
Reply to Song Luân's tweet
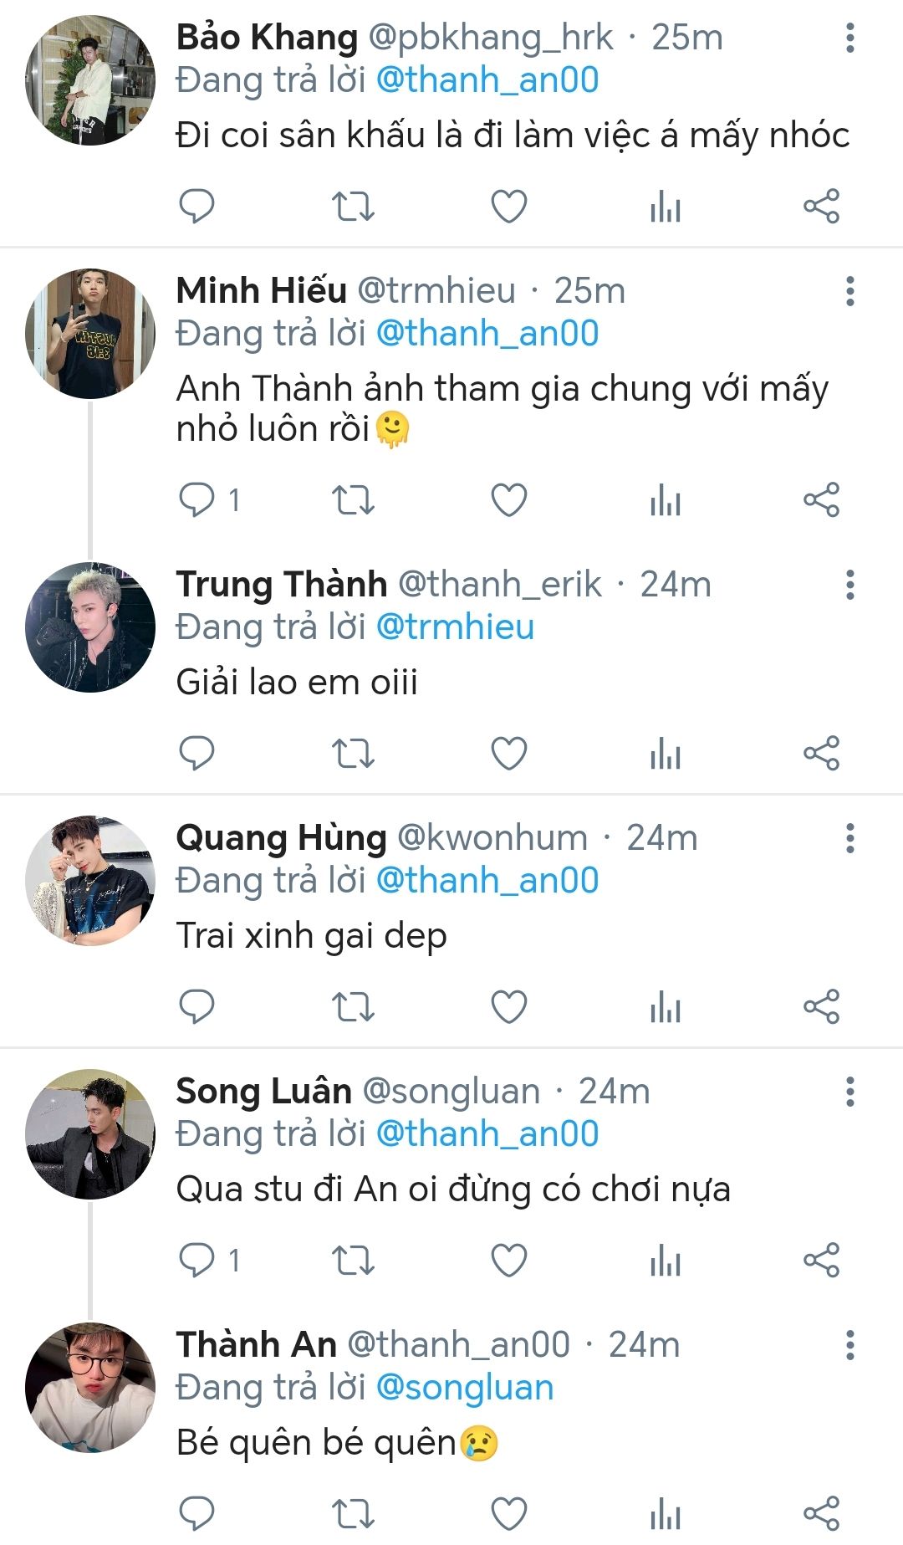click(197, 1260)
